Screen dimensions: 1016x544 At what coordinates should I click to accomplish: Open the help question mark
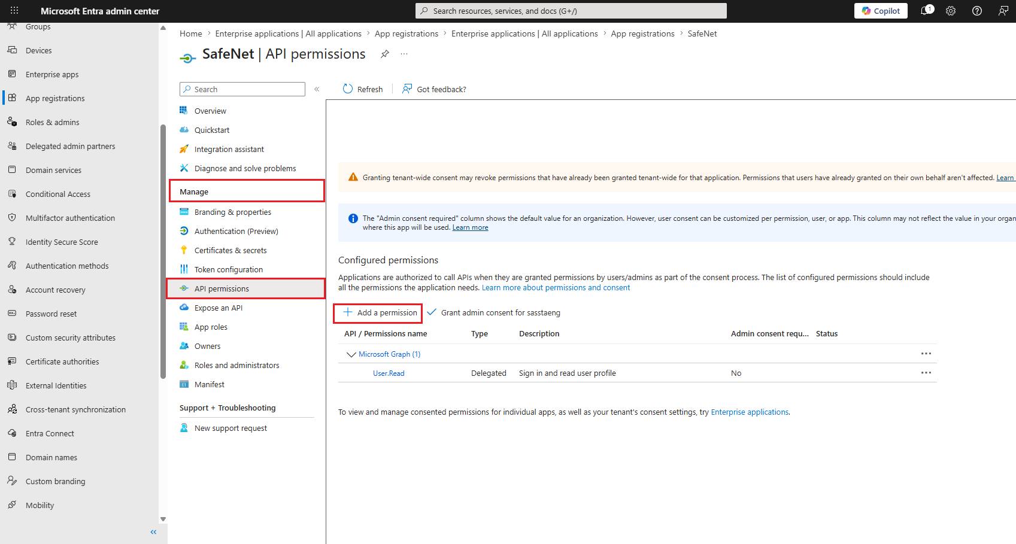(977, 11)
